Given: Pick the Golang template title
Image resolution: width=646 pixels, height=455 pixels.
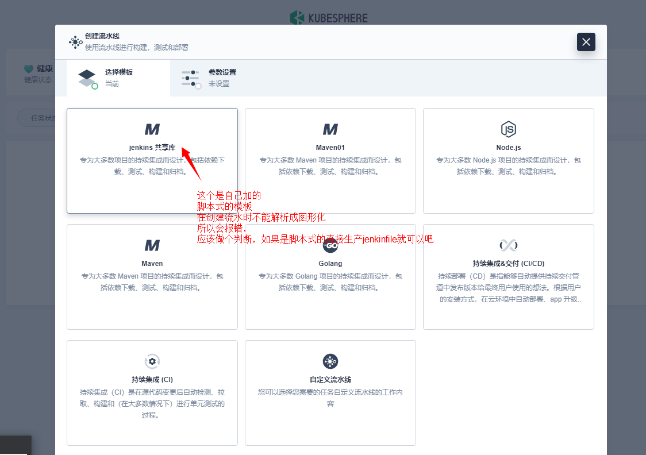Looking at the screenshot, I should [330, 264].
